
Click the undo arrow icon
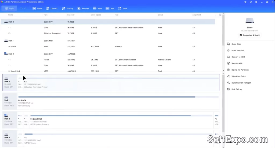point(21,8)
